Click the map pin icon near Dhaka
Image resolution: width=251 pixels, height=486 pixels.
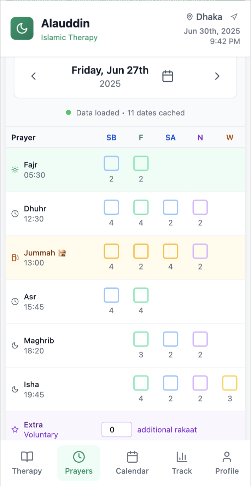click(189, 17)
